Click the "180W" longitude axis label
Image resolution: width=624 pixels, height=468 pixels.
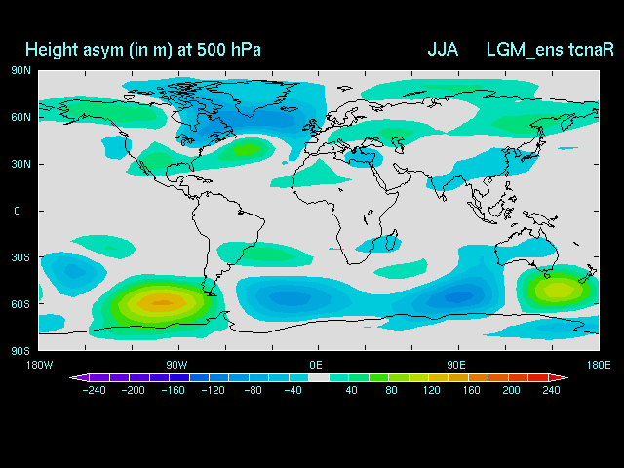pos(39,364)
